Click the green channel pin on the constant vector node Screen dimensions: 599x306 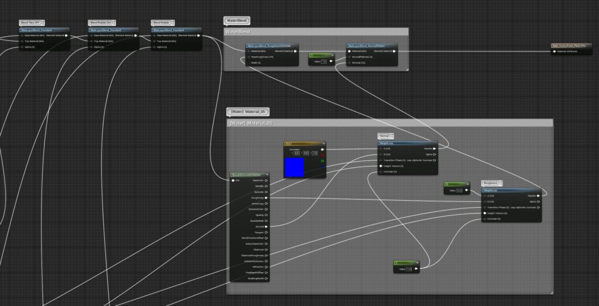coord(322,161)
